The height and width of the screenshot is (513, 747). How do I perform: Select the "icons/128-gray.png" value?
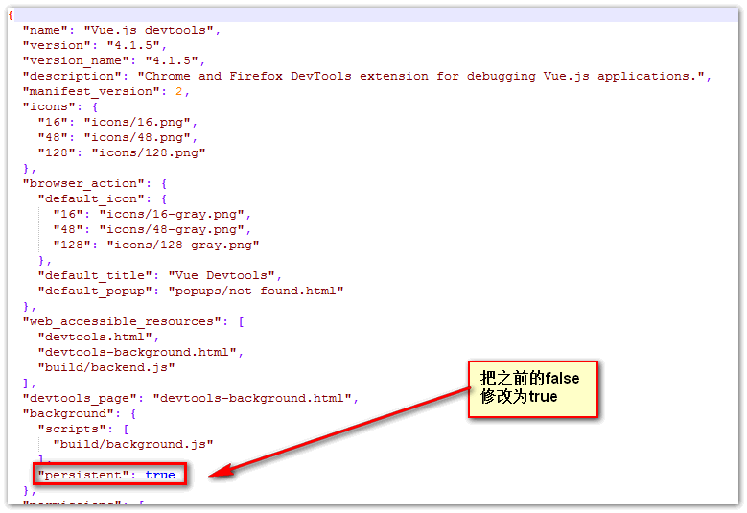(183, 245)
